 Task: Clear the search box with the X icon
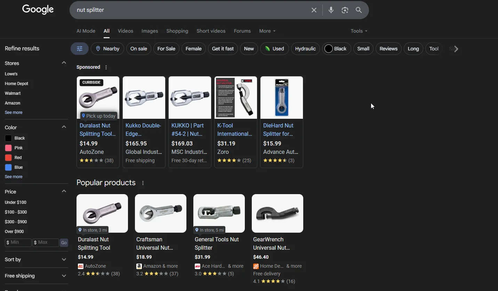[x=314, y=10]
